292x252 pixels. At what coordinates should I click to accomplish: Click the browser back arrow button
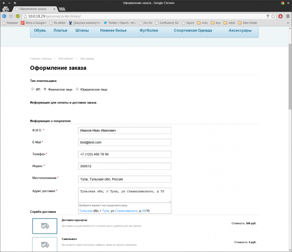pos(4,16)
